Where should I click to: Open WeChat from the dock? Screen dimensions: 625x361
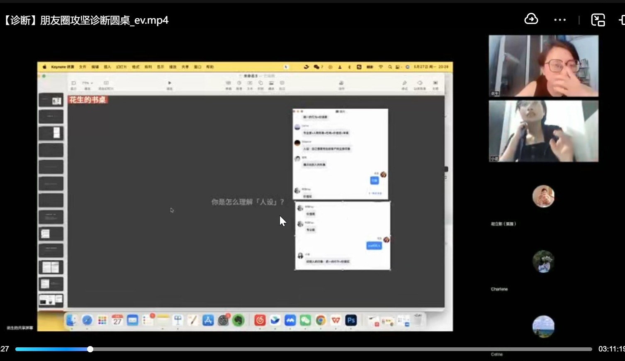(305, 320)
